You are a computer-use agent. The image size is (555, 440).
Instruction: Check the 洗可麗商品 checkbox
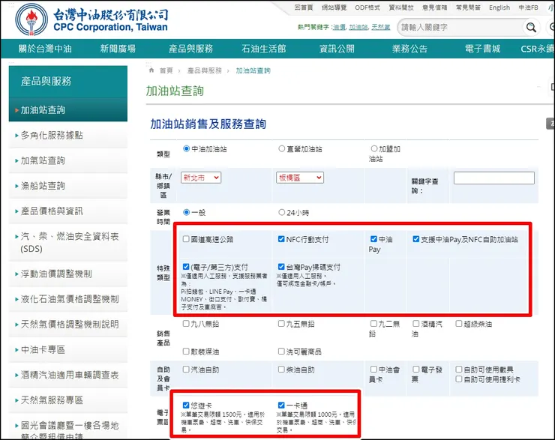click(x=281, y=352)
